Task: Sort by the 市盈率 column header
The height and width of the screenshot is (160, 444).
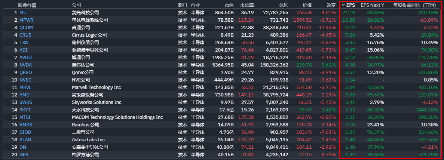Action: (247, 5)
